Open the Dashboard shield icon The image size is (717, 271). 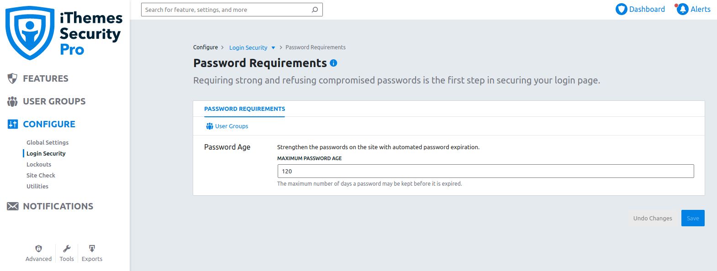click(621, 9)
